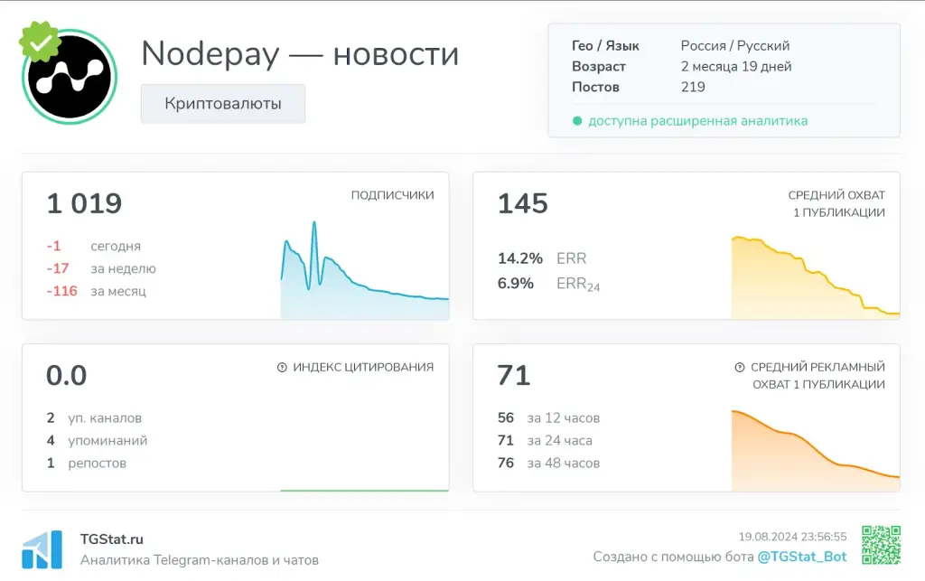Click the QR code image

[x=881, y=545]
